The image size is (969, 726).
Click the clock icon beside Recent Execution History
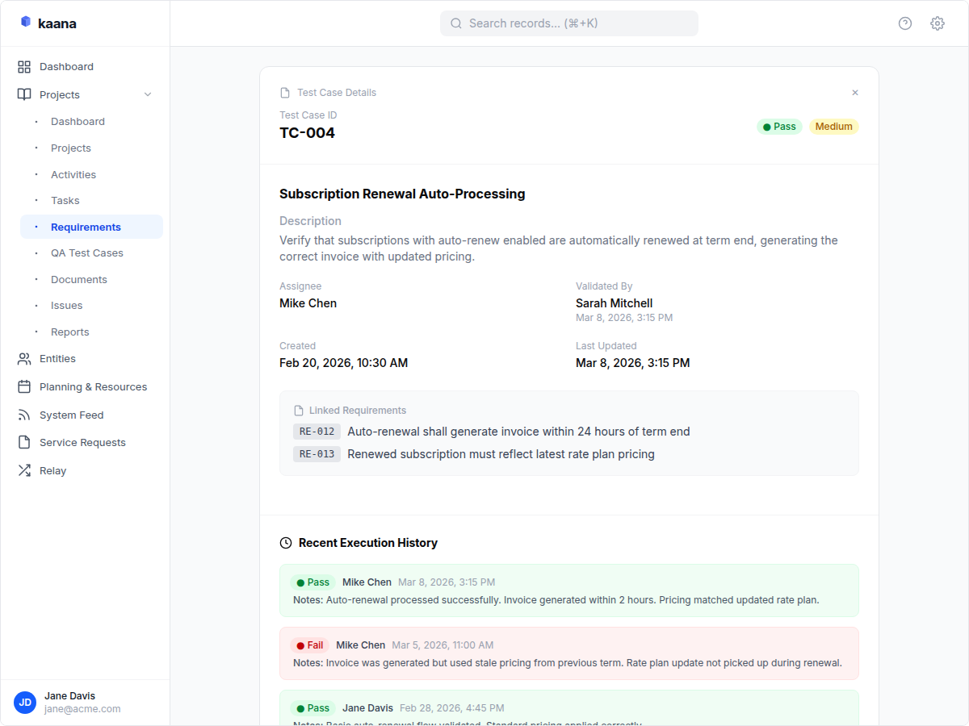click(285, 542)
